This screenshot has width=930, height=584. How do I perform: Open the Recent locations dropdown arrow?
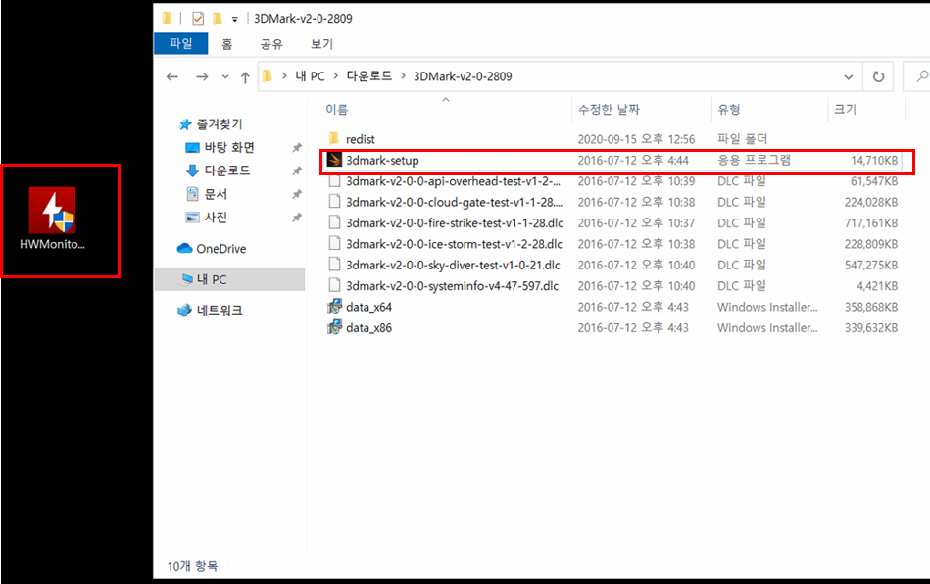(x=225, y=76)
